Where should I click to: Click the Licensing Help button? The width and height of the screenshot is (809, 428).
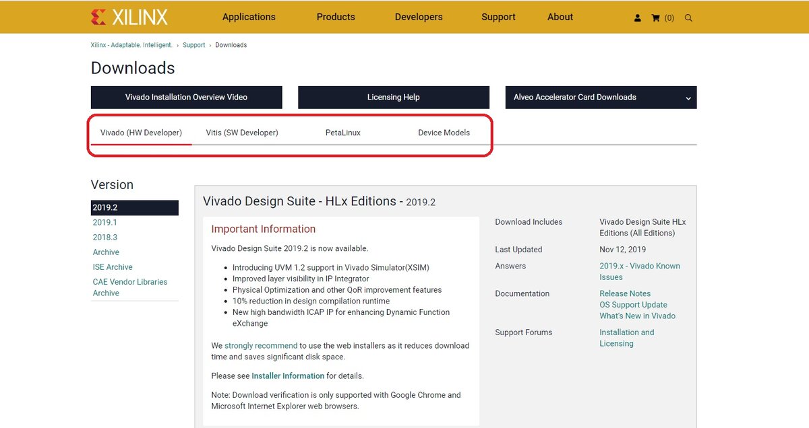point(394,97)
